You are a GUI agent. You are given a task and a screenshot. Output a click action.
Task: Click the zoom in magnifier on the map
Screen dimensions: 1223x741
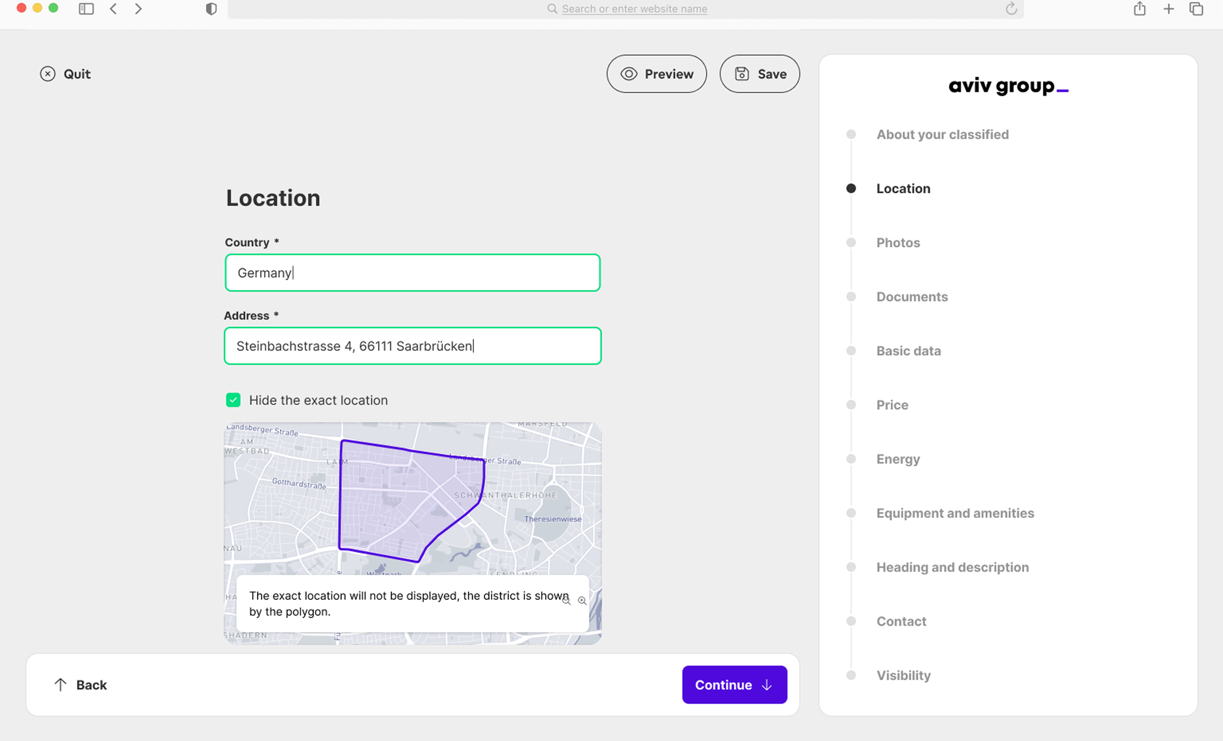click(582, 601)
